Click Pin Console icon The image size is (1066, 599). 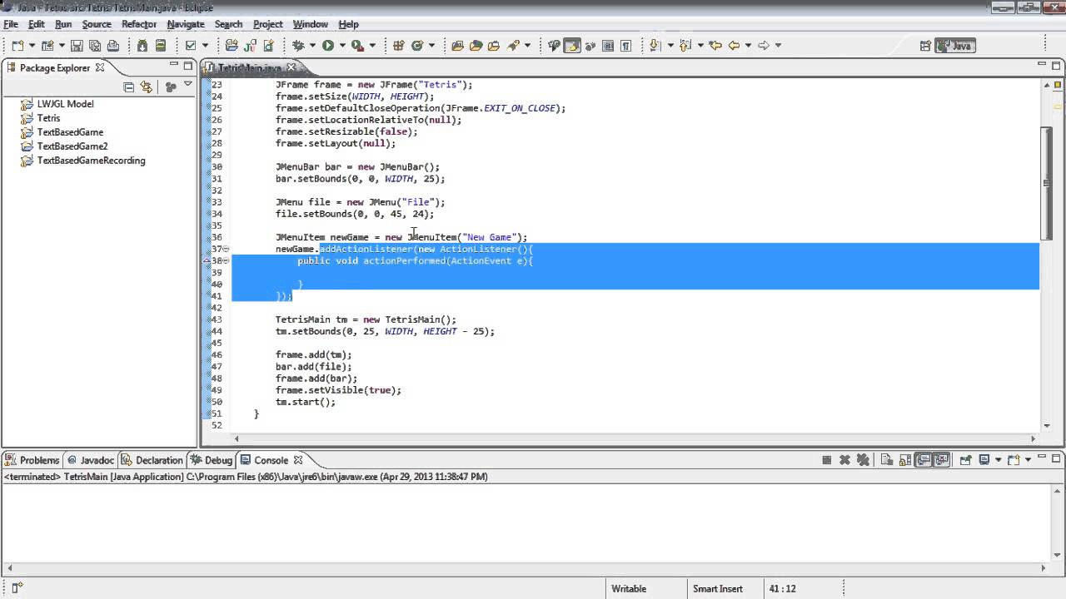coord(965,459)
